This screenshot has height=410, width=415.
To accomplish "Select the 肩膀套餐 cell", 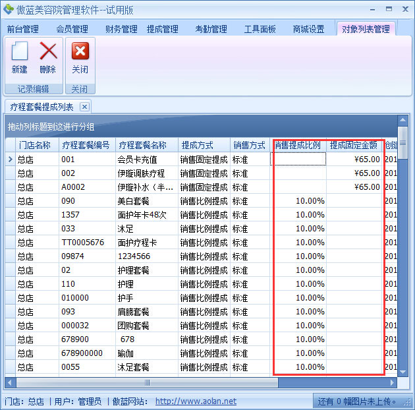I will 147,312.
